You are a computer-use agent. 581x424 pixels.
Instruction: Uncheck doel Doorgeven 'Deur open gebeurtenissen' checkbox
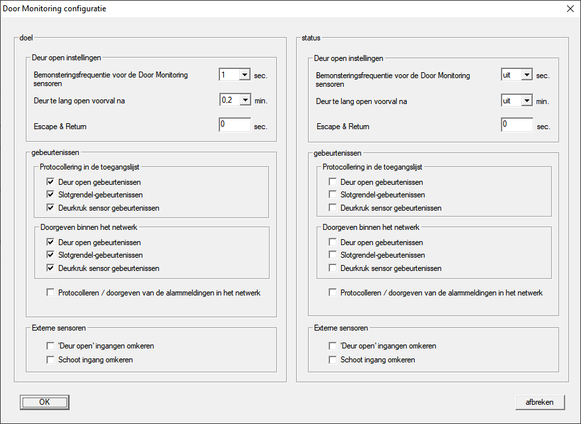tap(51, 242)
